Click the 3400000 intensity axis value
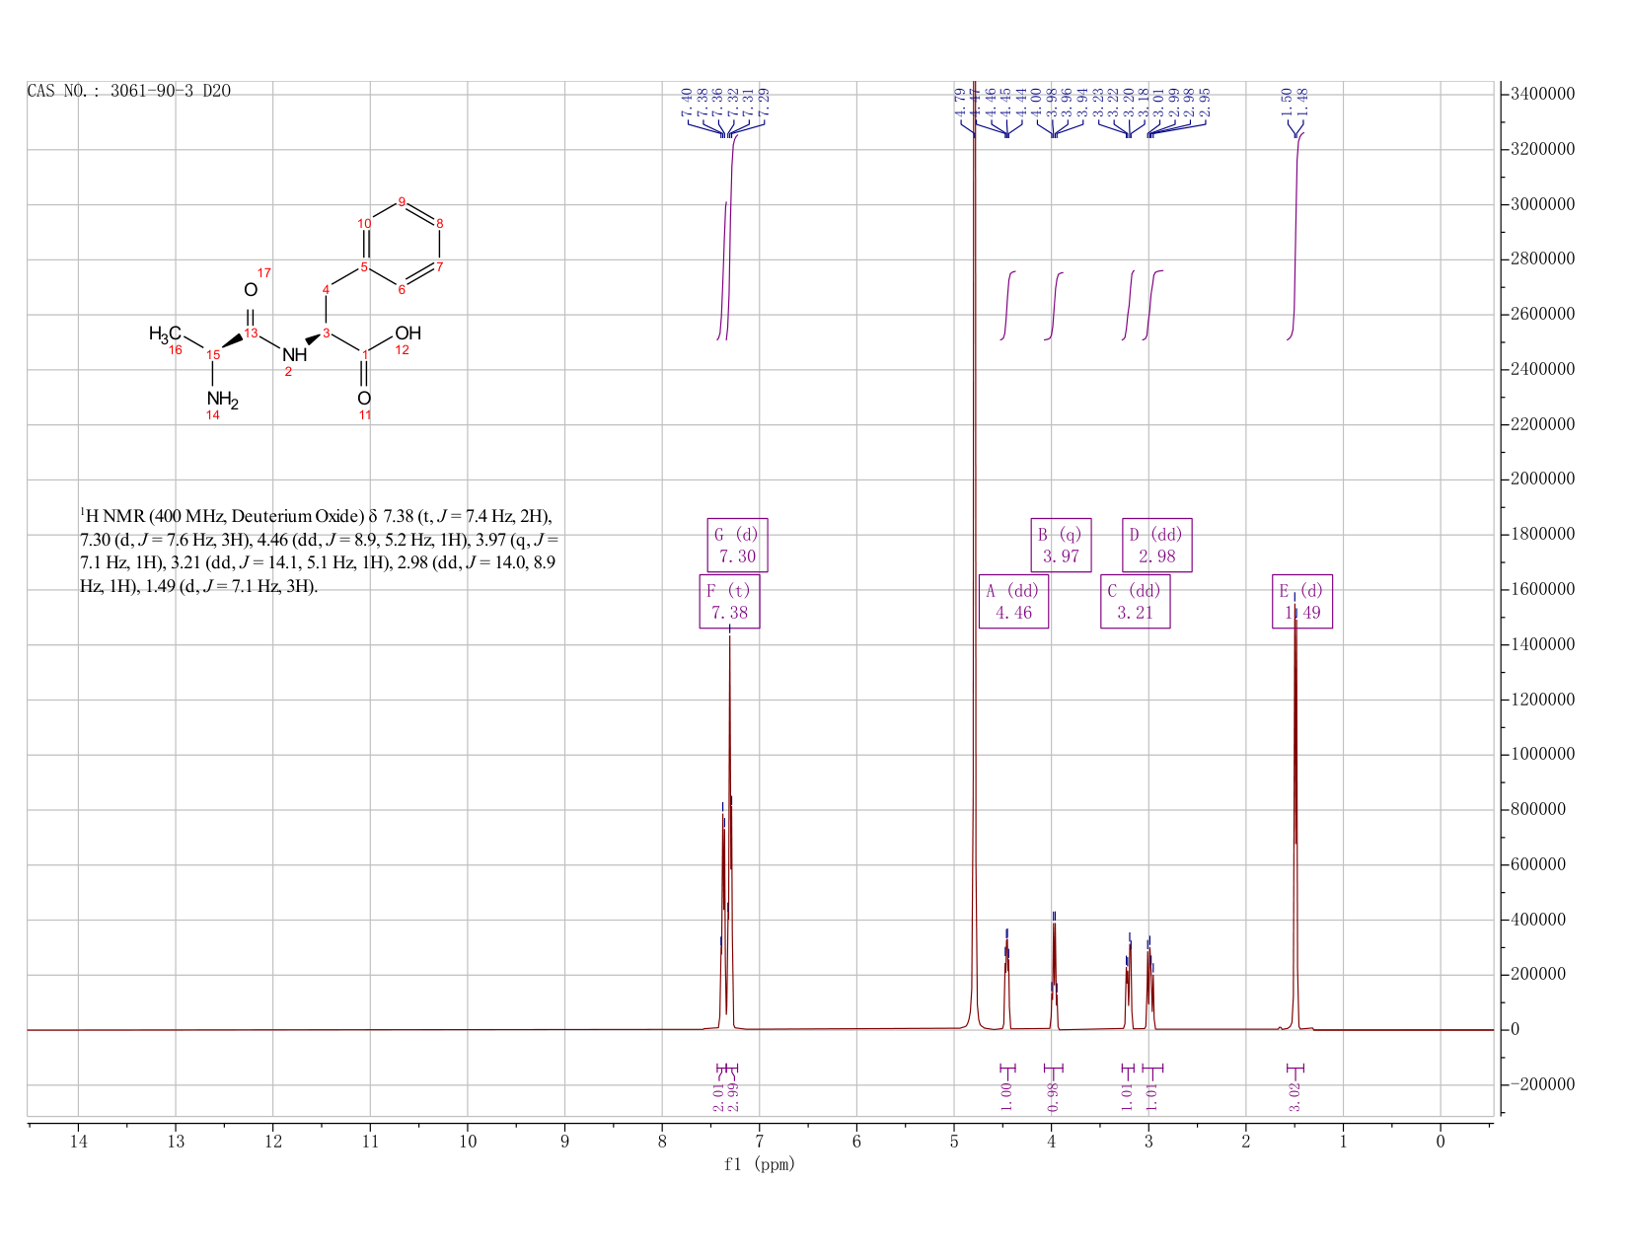The image size is (1628, 1258). pyautogui.click(x=1542, y=94)
